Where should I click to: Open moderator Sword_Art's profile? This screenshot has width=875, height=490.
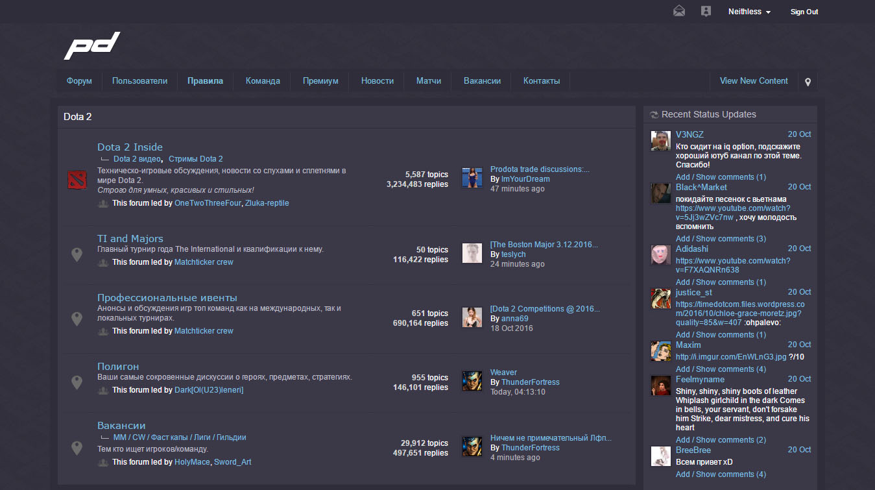pyautogui.click(x=233, y=462)
